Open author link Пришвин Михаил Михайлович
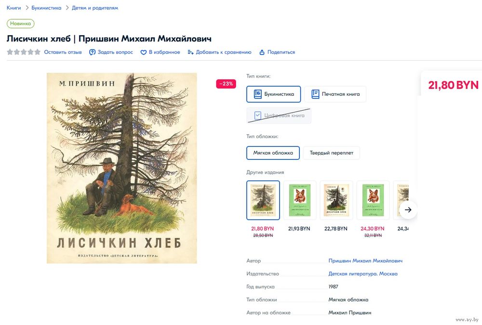This screenshot has height=325, width=482. [x=365, y=261]
